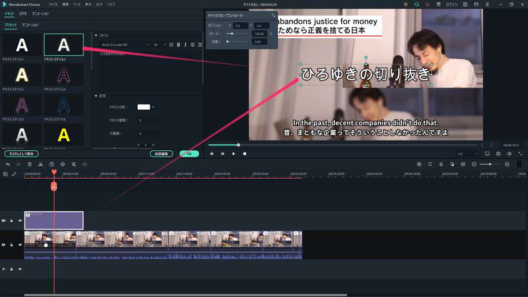Select the テキストスタイル1 preset thumbnail
The height and width of the screenshot is (297, 528).
click(x=22, y=45)
